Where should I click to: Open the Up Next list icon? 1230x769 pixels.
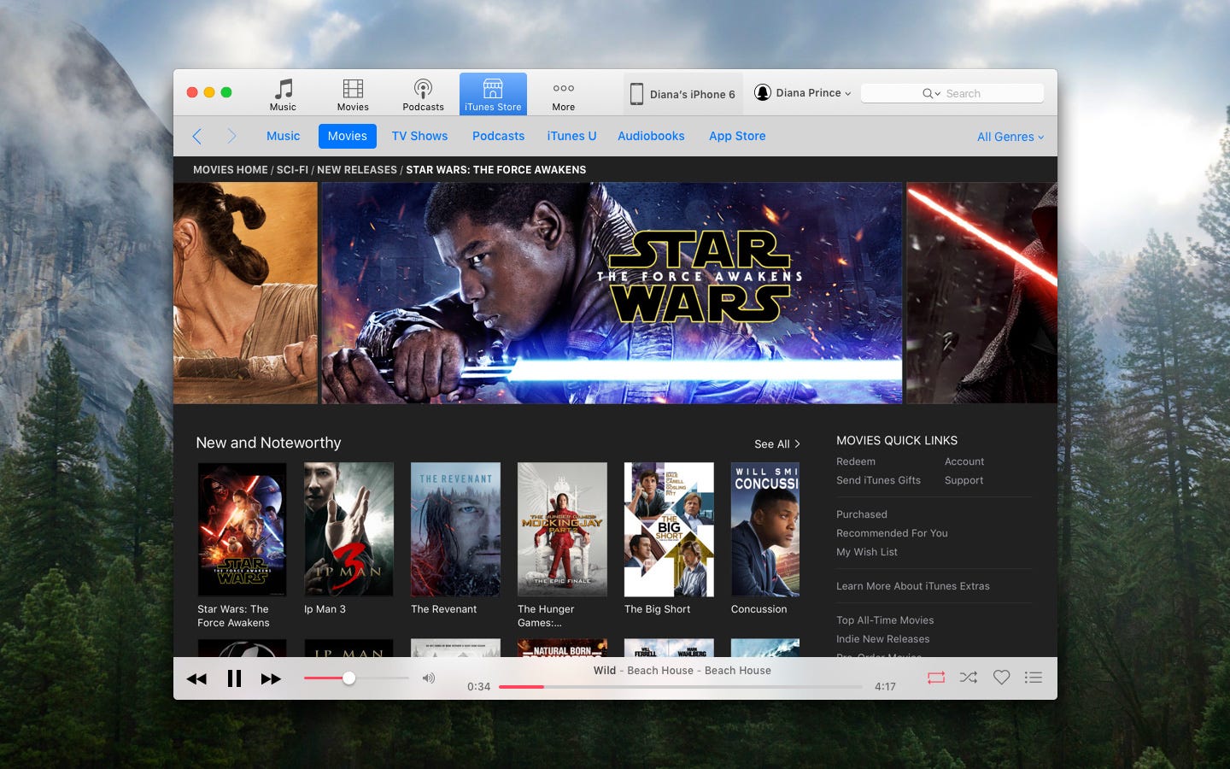click(x=1034, y=678)
